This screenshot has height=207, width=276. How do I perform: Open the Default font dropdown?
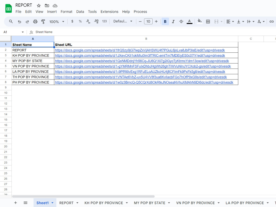coord(123,21)
